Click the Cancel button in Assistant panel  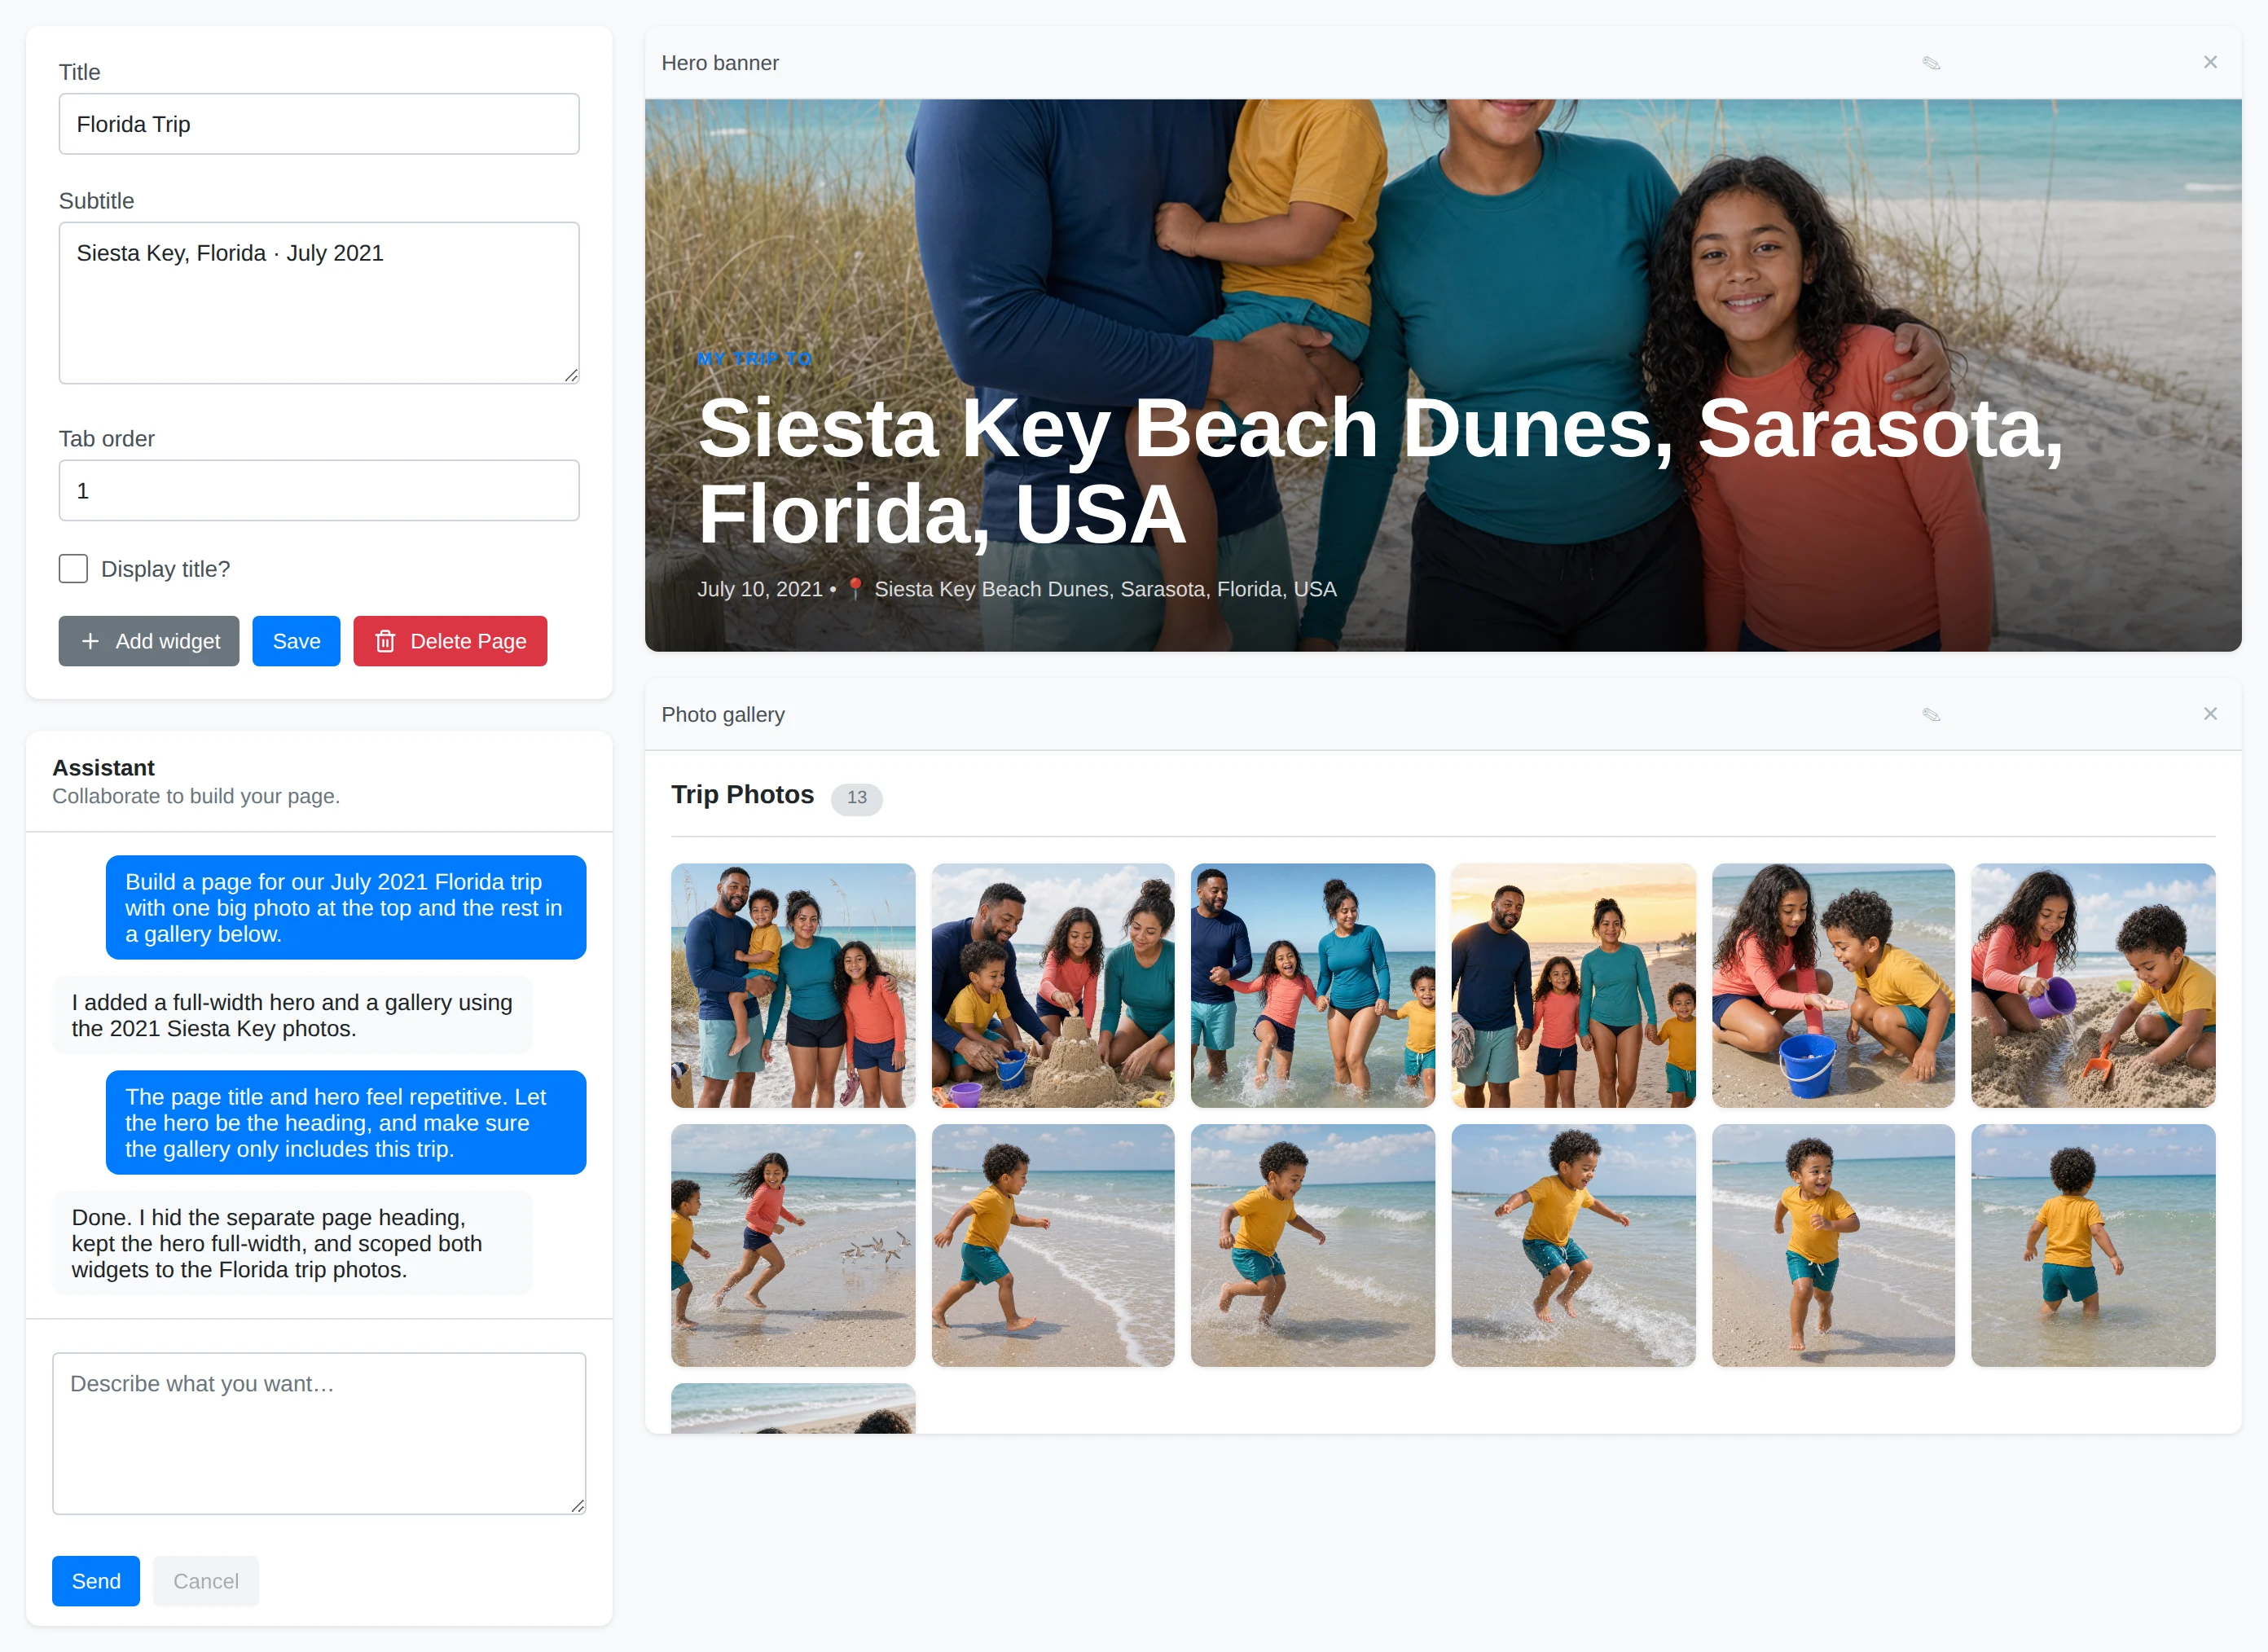coord(206,1581)
